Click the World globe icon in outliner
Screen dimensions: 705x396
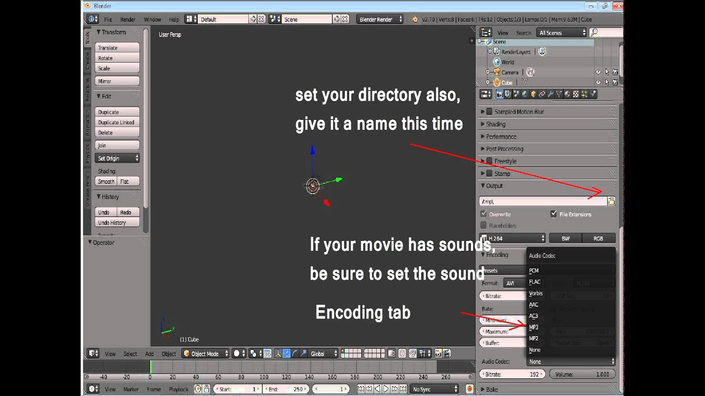497,62
